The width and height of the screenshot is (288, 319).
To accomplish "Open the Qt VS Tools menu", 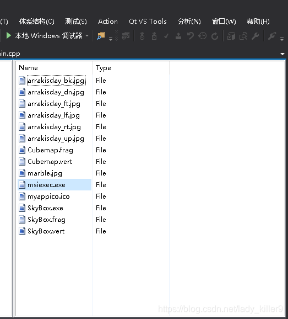I will [148, 22].
